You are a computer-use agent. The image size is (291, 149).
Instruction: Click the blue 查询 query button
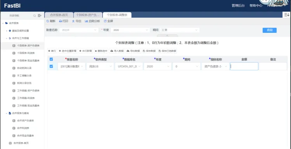(x=270, y=30)
